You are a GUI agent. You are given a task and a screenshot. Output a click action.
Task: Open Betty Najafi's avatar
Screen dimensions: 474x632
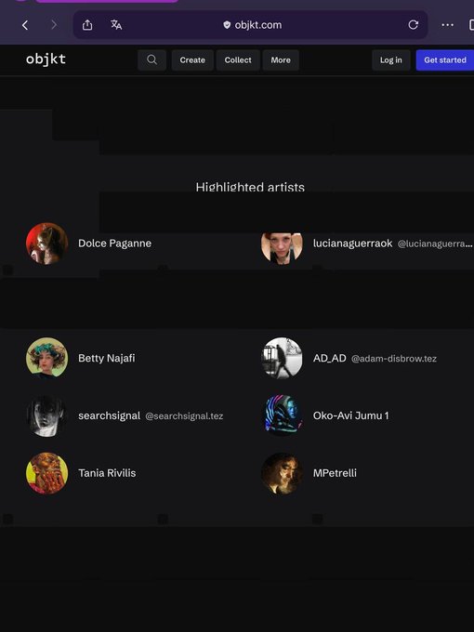click(46, 358)
